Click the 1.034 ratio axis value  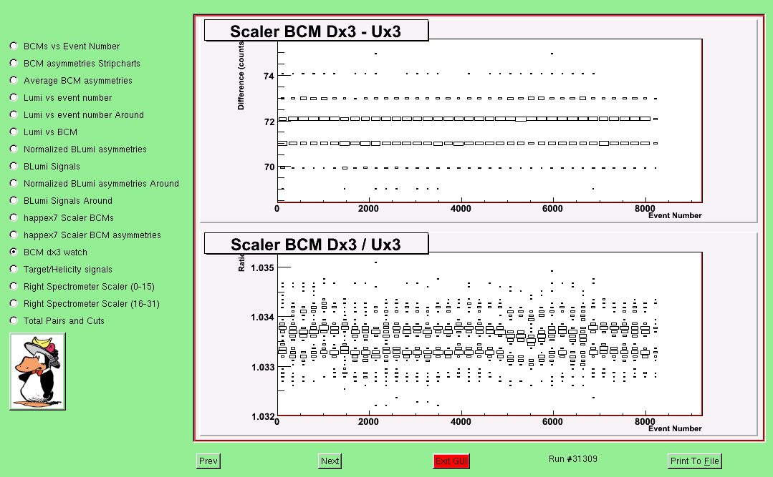coord(262,318)
